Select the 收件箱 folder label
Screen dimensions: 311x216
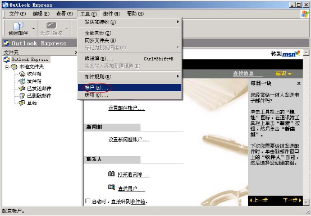click(x=34, y=74)
